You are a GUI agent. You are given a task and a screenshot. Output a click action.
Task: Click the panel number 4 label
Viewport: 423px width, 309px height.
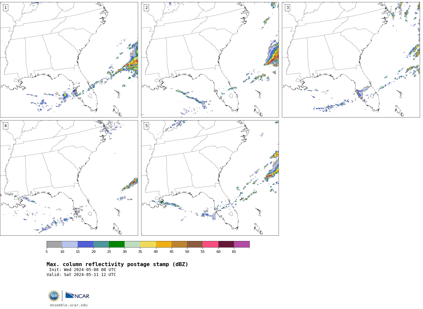click(5, 126)
